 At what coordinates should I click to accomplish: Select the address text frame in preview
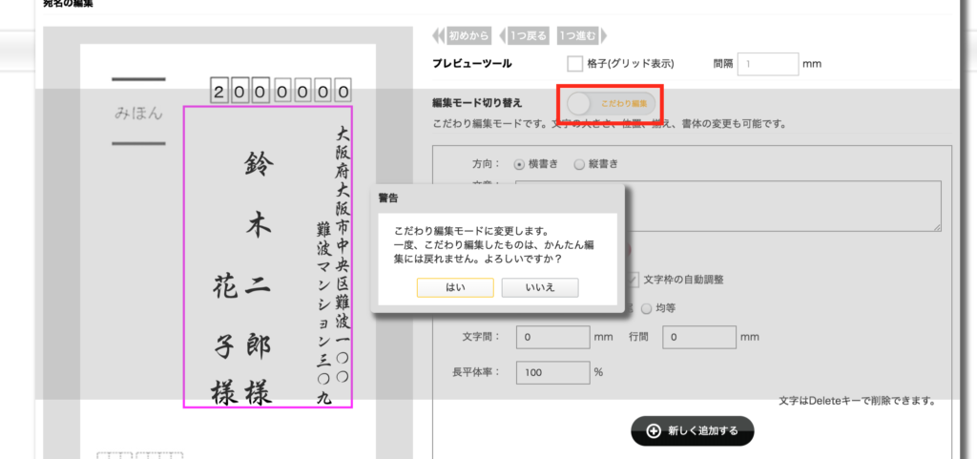(x=268, y=257)
